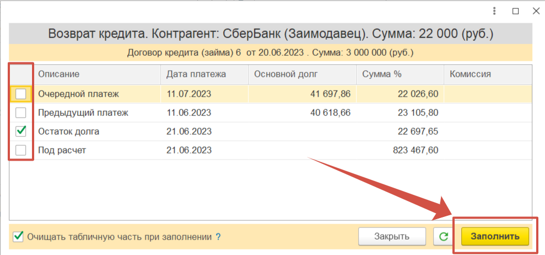Check the Предыдущий платеж row checkbox

point(21,113)
